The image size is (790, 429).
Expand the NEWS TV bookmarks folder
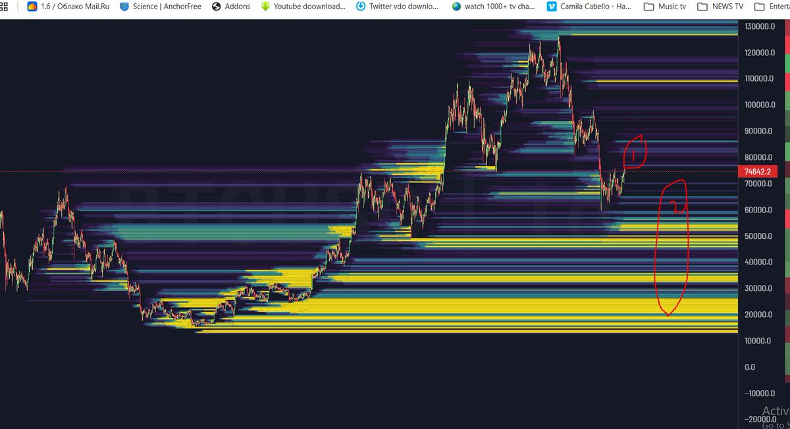point(720,7)
